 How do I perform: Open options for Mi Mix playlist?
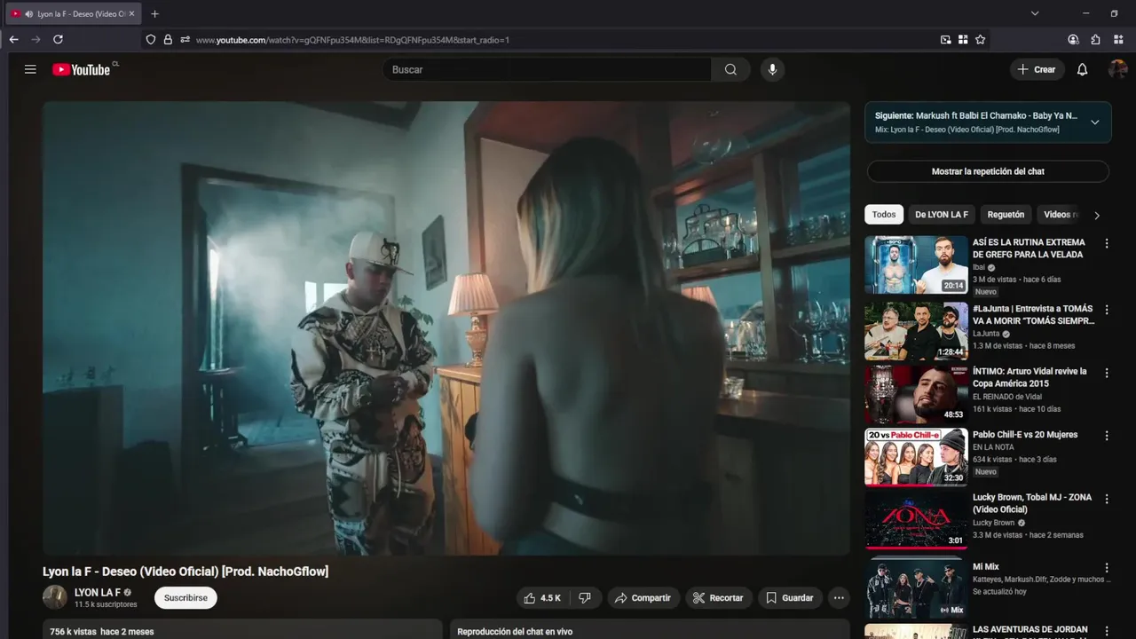(x=1106, y=568)
